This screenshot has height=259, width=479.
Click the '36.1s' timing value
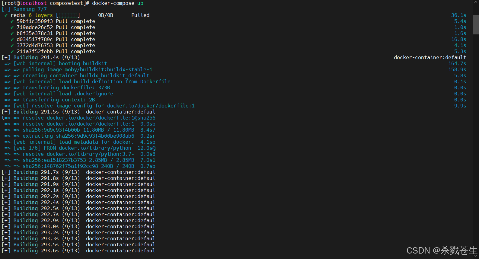(x=459, y=15)
